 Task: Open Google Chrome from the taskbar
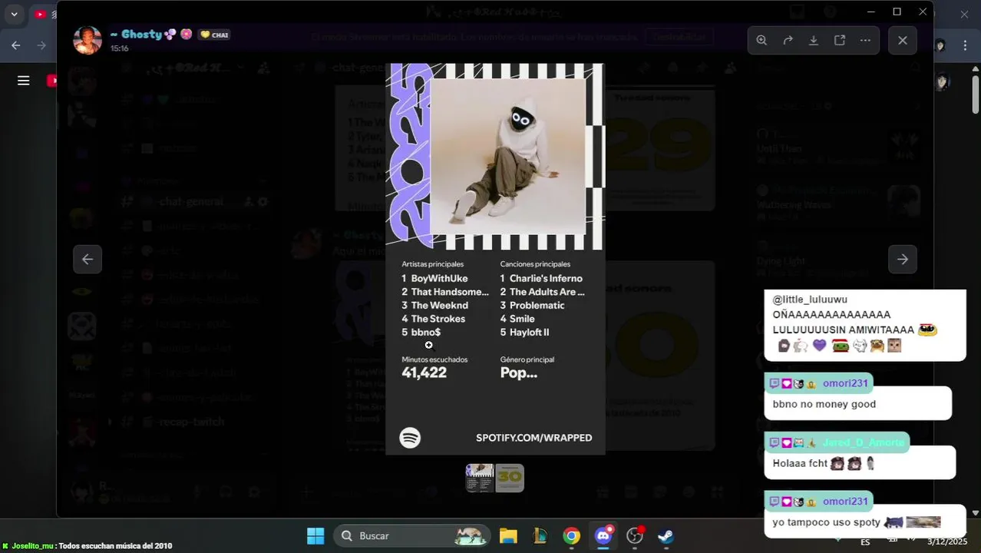tap(571, 536)
